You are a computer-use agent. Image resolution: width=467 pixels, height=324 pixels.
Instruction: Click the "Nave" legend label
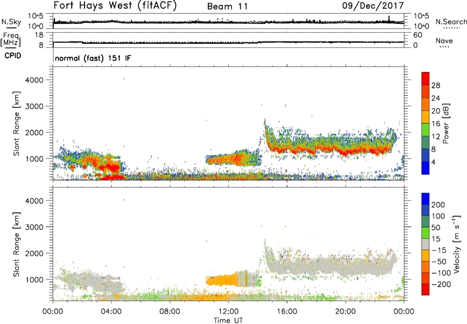coord(444,40)
